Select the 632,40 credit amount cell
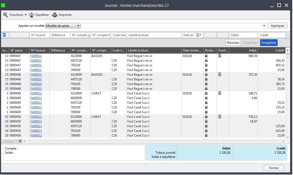This screenshot has width=293, height=175. tap(272, 131)
